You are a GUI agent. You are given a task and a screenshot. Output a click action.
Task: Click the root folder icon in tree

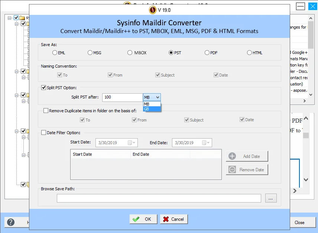pos(22,18)
